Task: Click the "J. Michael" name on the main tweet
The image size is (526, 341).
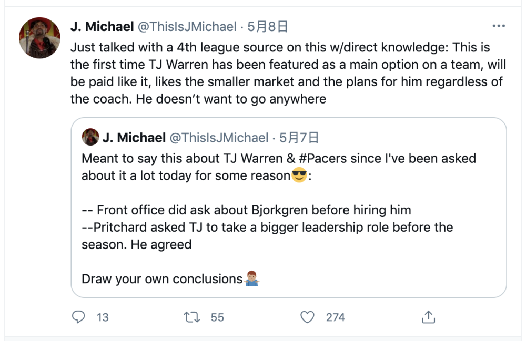Action: (x=102, y=26)
